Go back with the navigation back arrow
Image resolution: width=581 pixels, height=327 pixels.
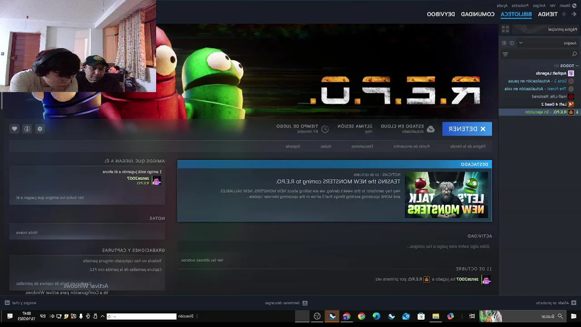574,14
